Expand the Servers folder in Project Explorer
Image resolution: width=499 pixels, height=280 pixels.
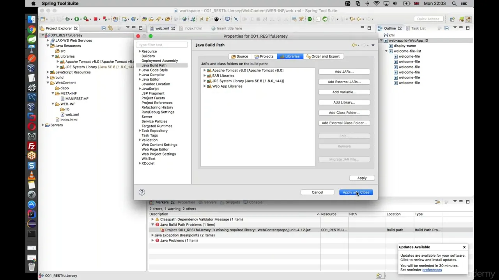(43, 125)
